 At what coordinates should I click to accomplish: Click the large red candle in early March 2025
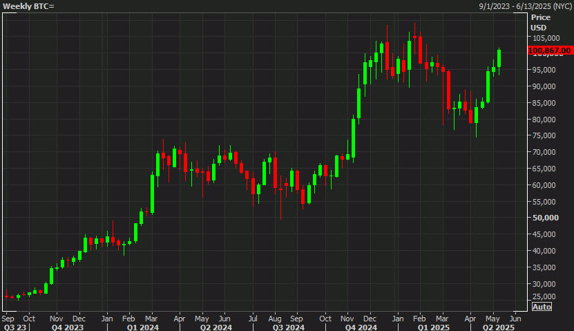pos(448,88)
